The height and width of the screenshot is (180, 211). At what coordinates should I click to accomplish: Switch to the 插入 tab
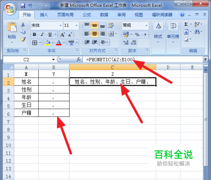coord(44,15)
